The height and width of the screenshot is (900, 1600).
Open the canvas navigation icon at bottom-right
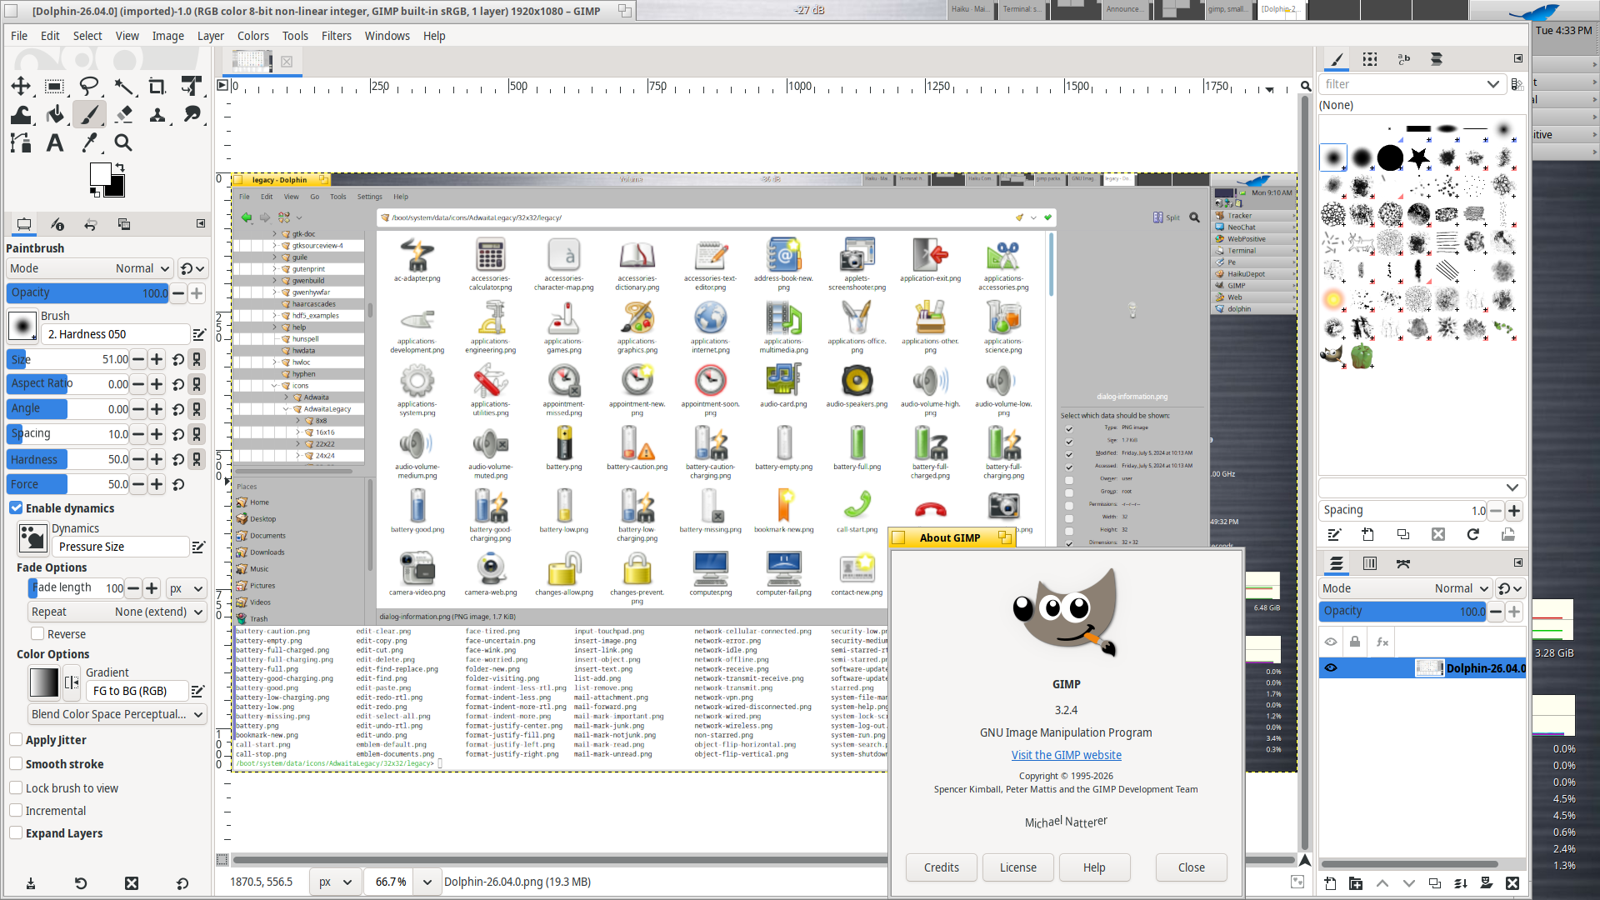[1305, 860]
